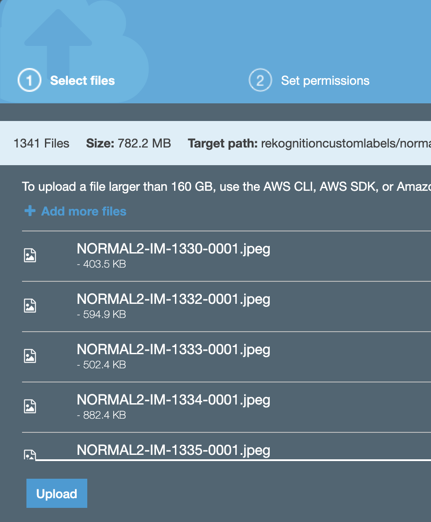Select the file name NORMAL2-IM-1332-0001.jpeg
Image resolution: width=431 pixels, height=522 pixels.
point(173,299)
